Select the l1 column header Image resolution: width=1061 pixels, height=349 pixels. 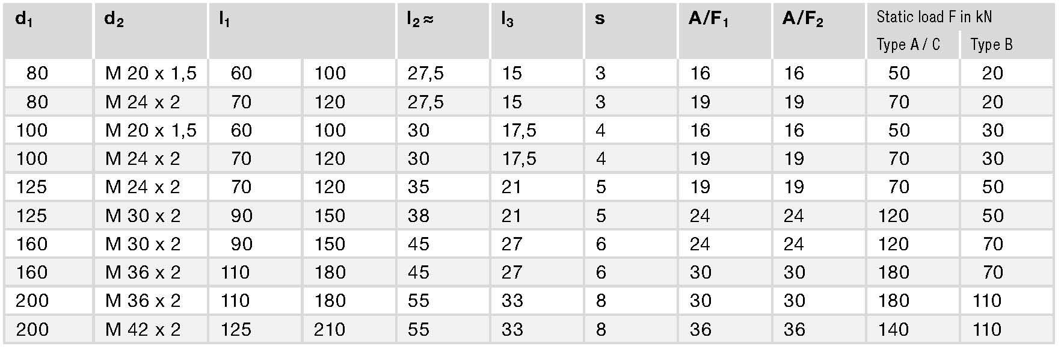[x=224, y=20]
